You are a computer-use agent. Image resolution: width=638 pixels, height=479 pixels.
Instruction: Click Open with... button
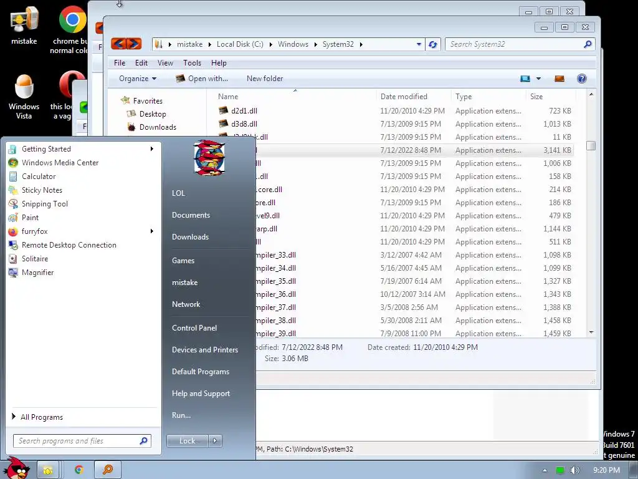[x=202, y=79]
